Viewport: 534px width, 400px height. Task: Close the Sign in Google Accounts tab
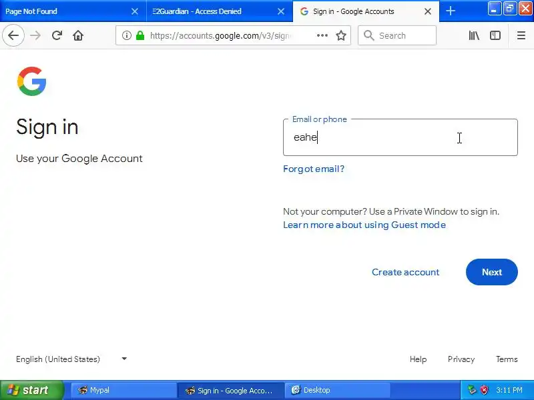point(428,11)
